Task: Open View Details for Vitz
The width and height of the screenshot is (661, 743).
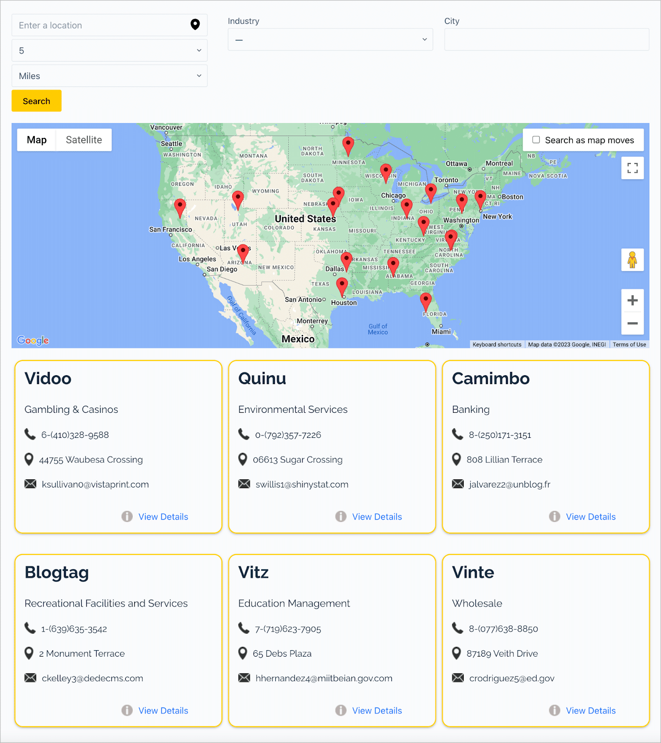Action: [x=377, y=710]
